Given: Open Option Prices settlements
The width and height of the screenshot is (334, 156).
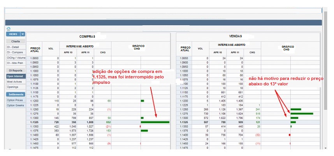Looking at the screenshot, I should pos(15,100).
